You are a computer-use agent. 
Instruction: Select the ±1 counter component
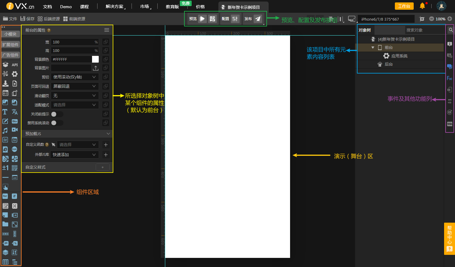tap(5, 168)
